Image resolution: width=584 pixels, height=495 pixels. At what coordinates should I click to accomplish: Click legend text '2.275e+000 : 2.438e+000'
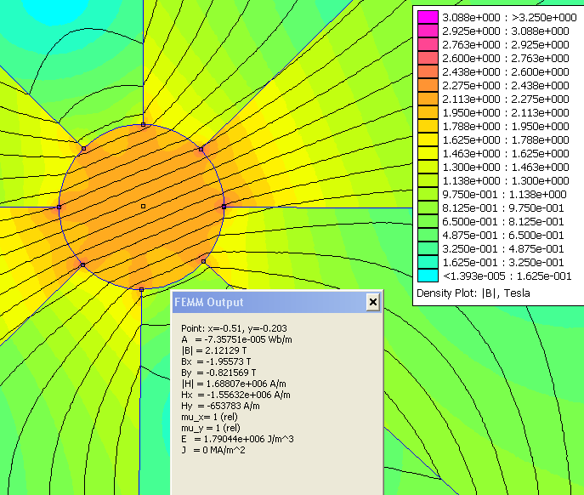tap(506, 86)
